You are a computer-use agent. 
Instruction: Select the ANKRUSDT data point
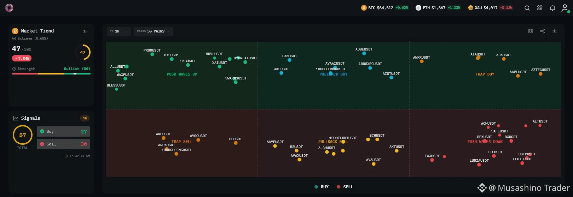422,61
